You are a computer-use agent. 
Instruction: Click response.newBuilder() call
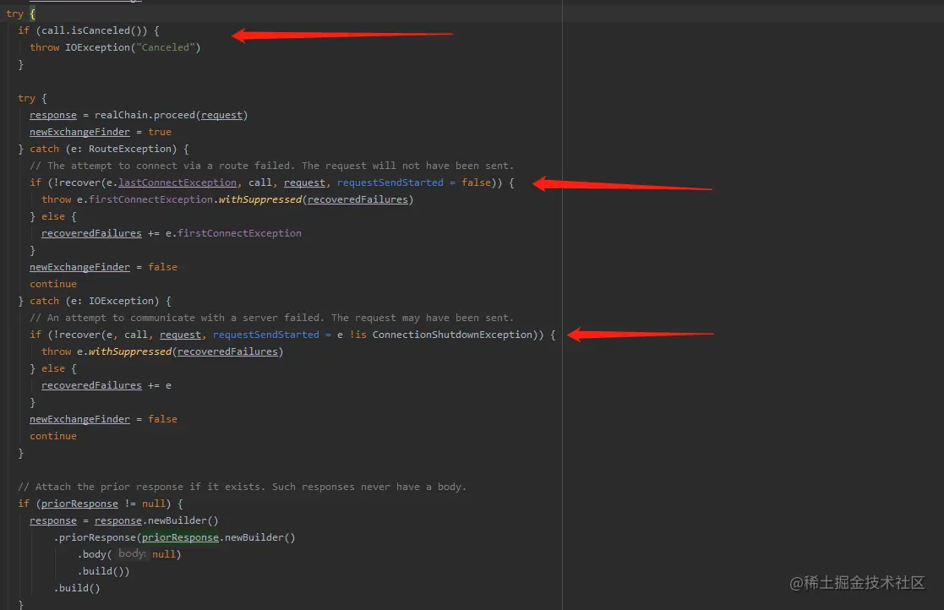[156, 520]
